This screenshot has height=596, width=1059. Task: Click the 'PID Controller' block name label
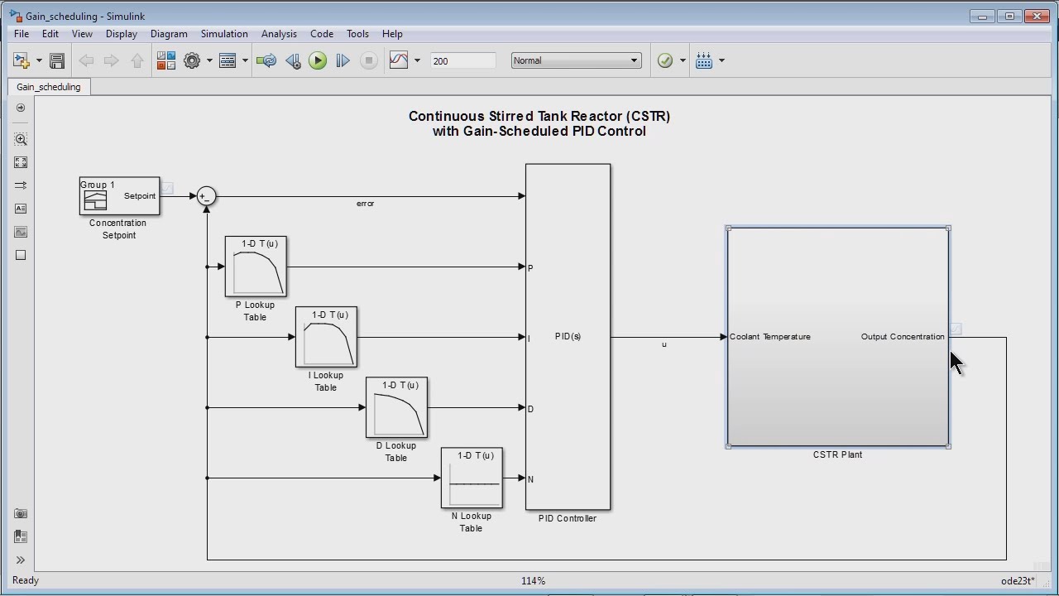pos(568,518)
